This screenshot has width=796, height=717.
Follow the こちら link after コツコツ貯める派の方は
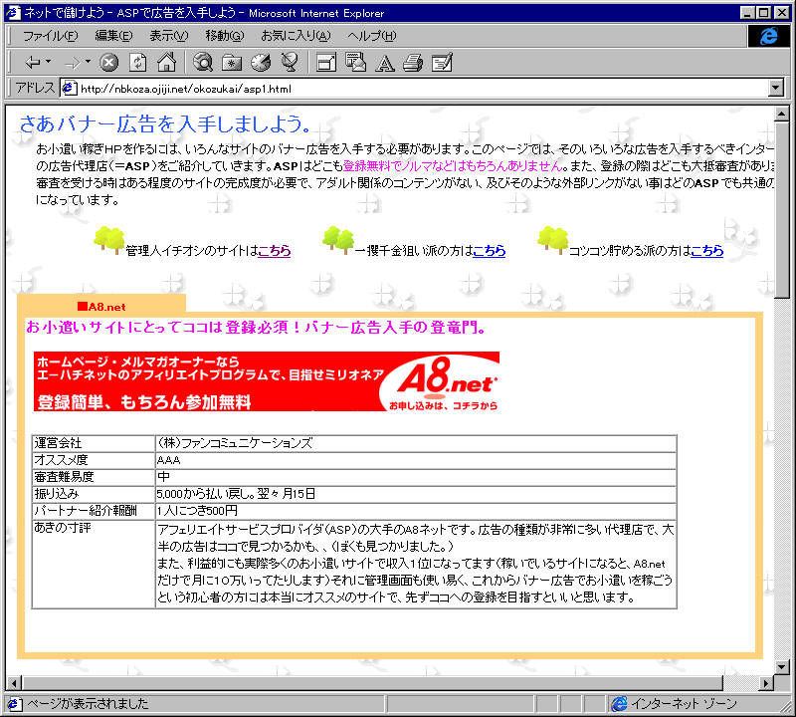706,251
